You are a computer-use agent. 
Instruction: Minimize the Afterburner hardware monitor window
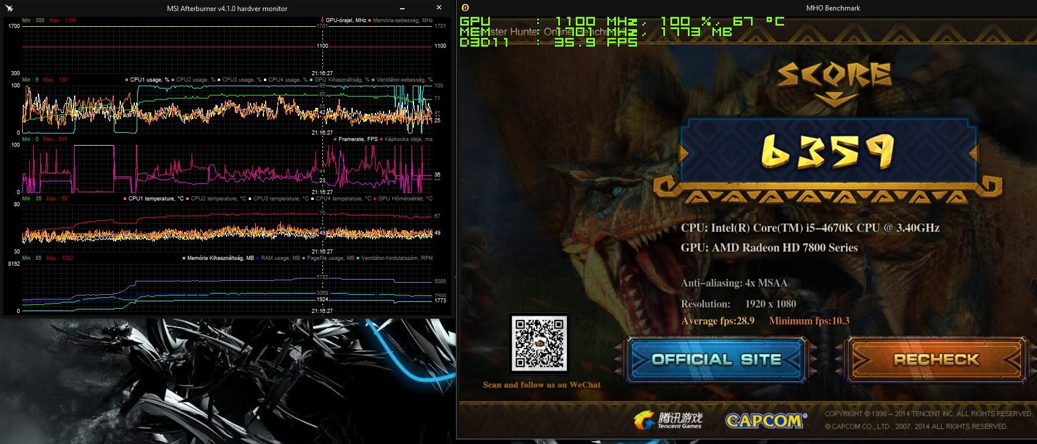(402, 8)
